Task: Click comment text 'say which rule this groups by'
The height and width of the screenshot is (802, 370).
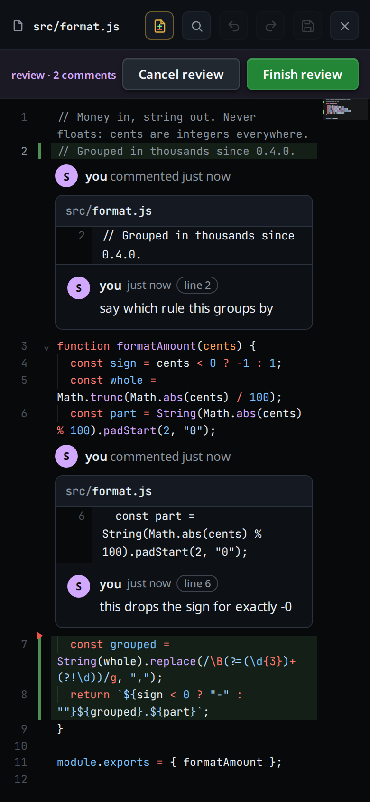Action: point(186,308)
